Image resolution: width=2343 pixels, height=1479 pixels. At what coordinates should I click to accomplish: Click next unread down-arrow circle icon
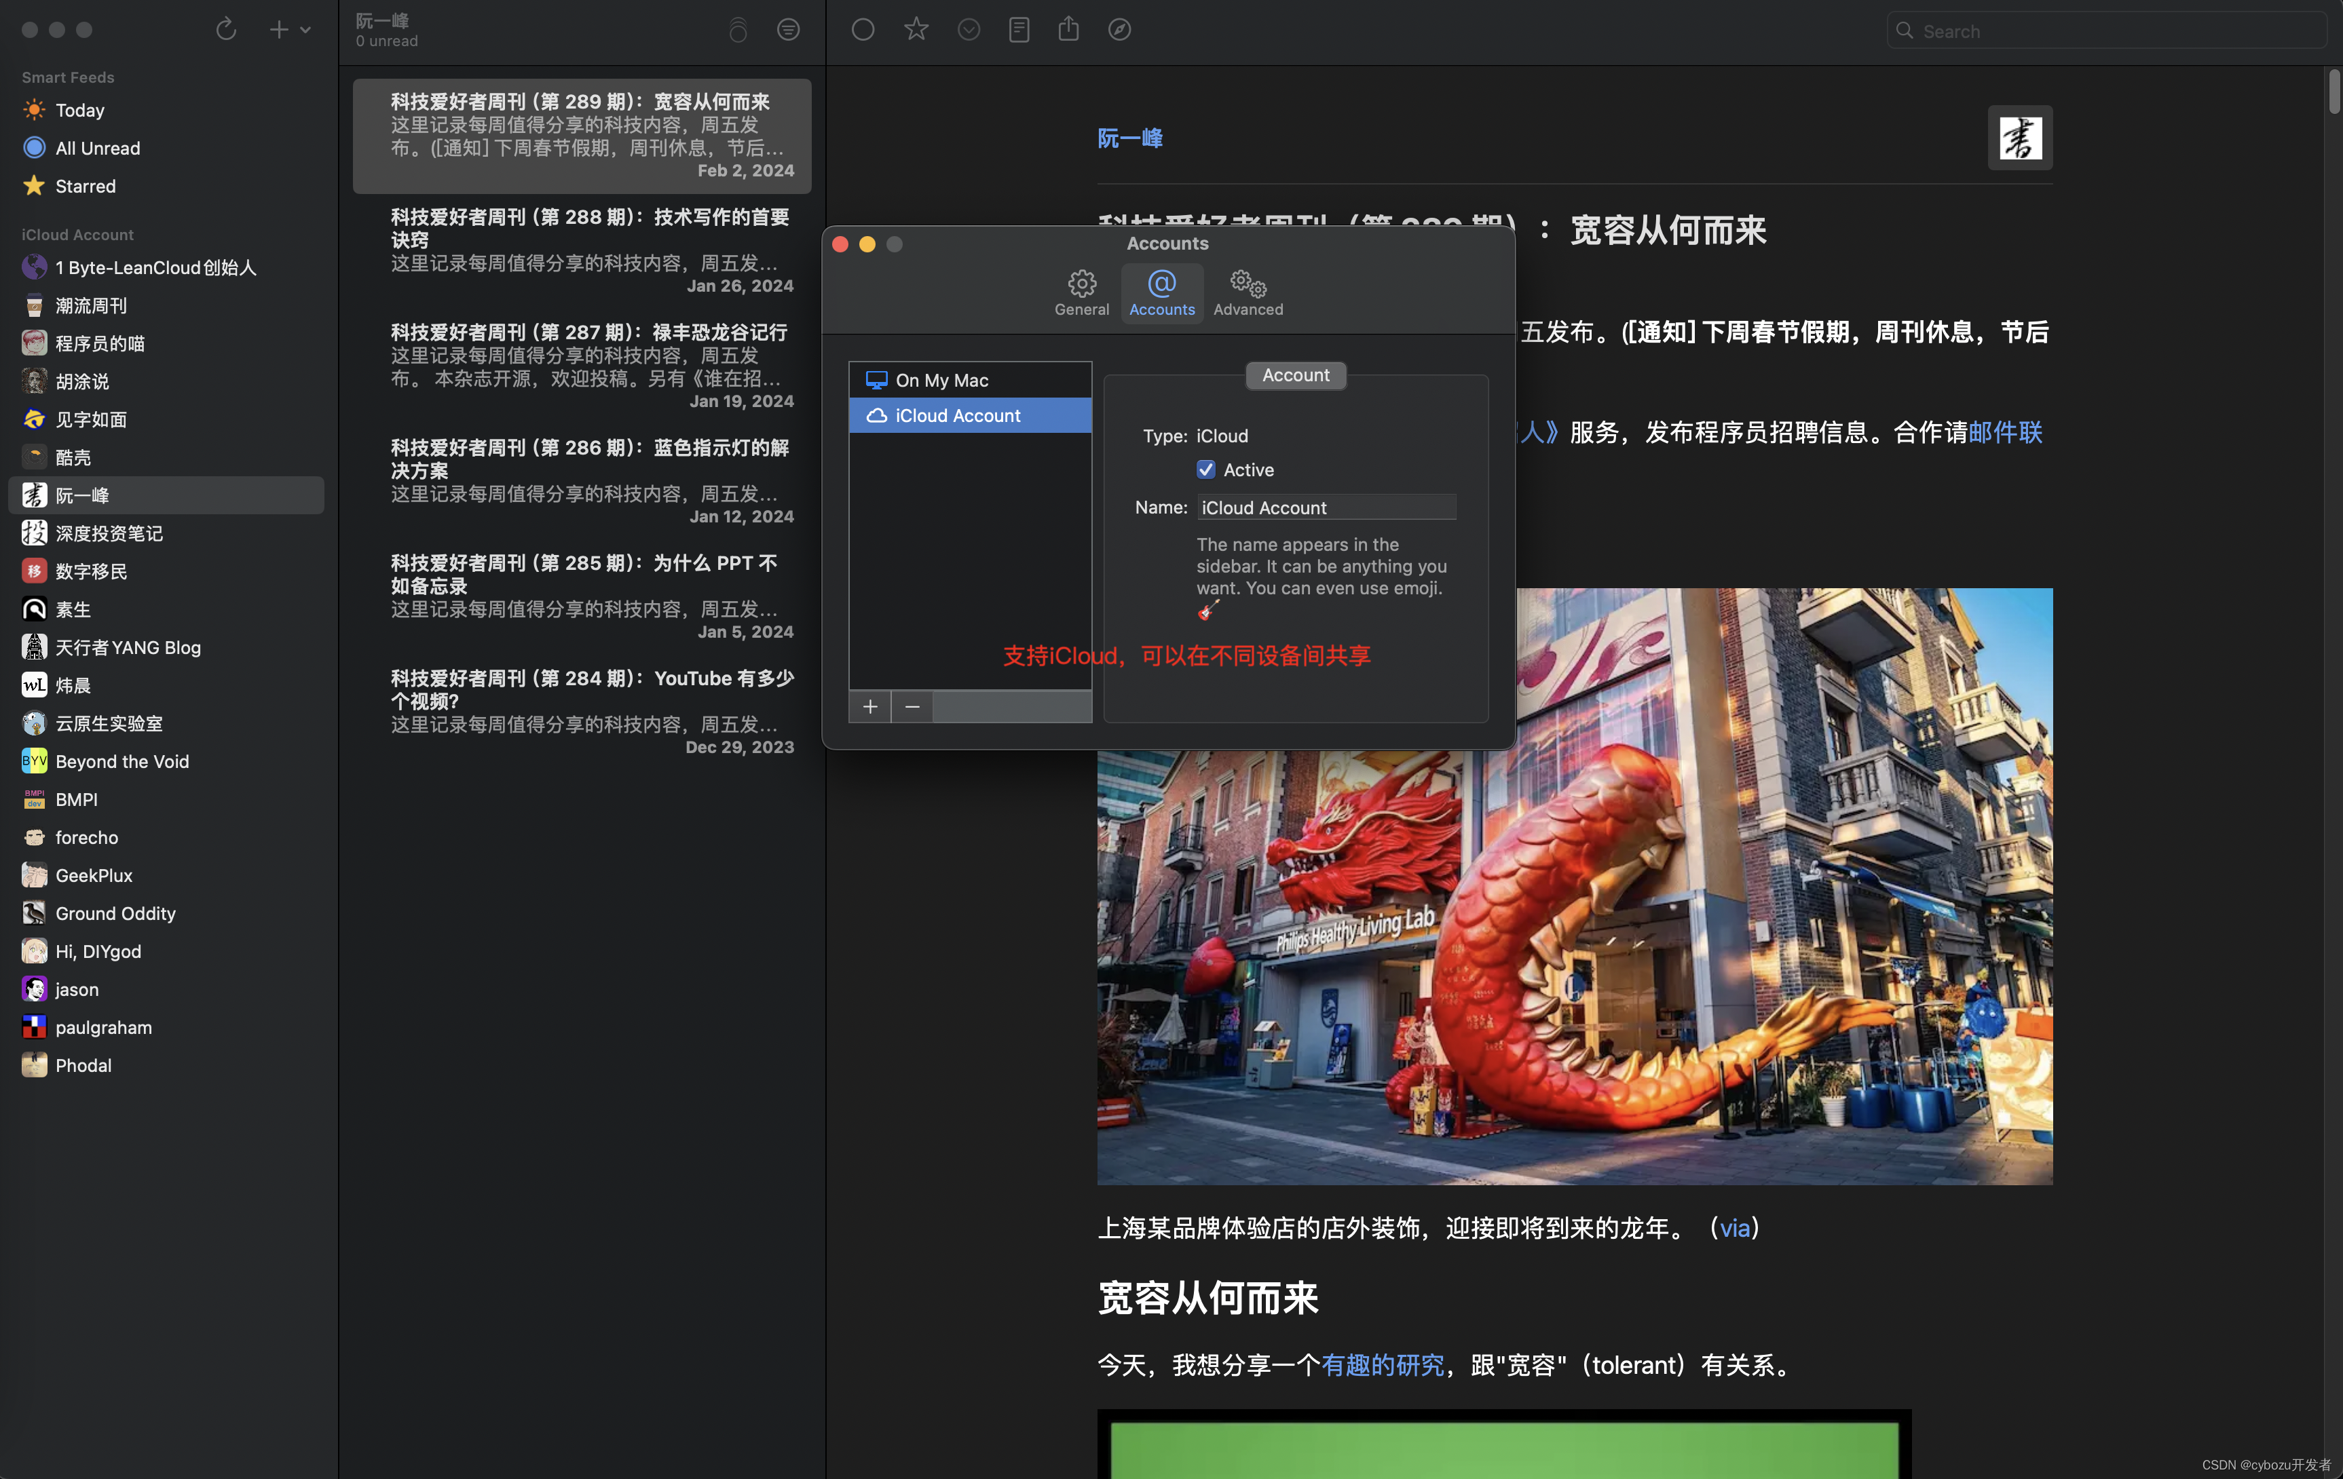click(968, 29)
